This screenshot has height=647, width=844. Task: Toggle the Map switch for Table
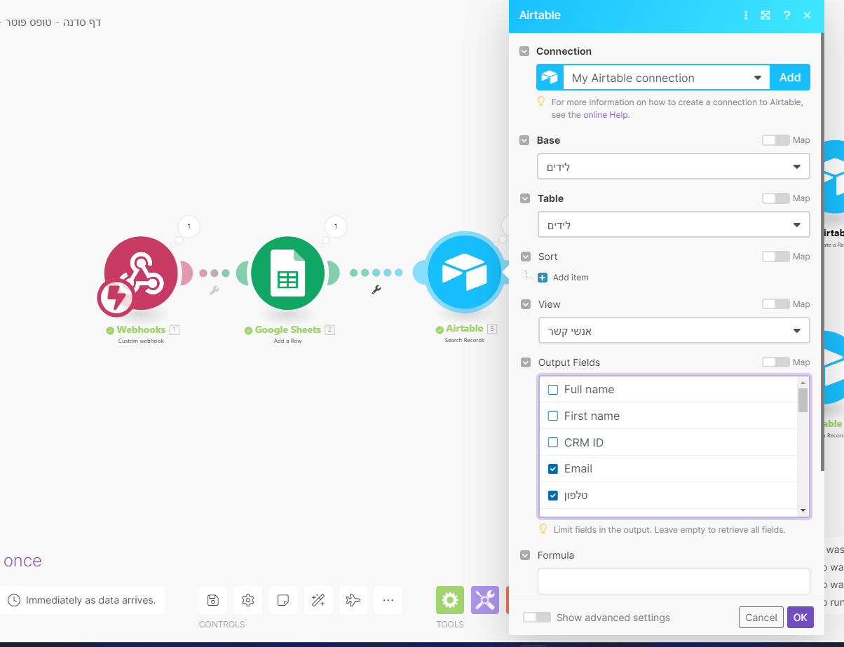(x=775, y=198)
